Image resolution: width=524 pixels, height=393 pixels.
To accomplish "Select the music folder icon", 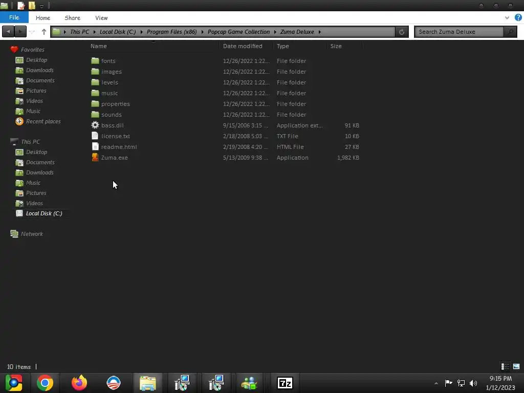I will [x=95, y=93].
